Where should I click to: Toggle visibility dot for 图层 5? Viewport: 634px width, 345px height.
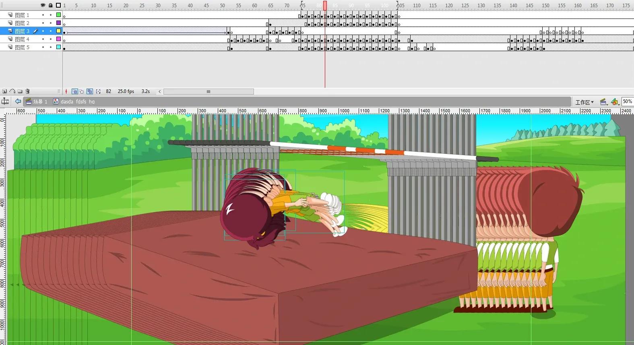[x=43, y=47]
